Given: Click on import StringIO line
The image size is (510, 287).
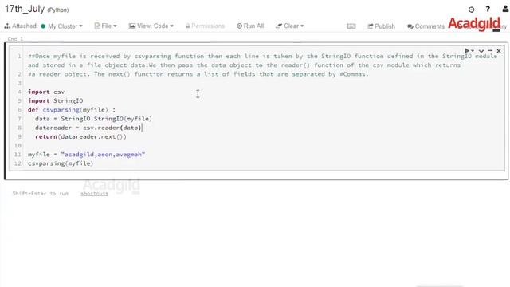Looking at the screenshot, I should 55,101.
